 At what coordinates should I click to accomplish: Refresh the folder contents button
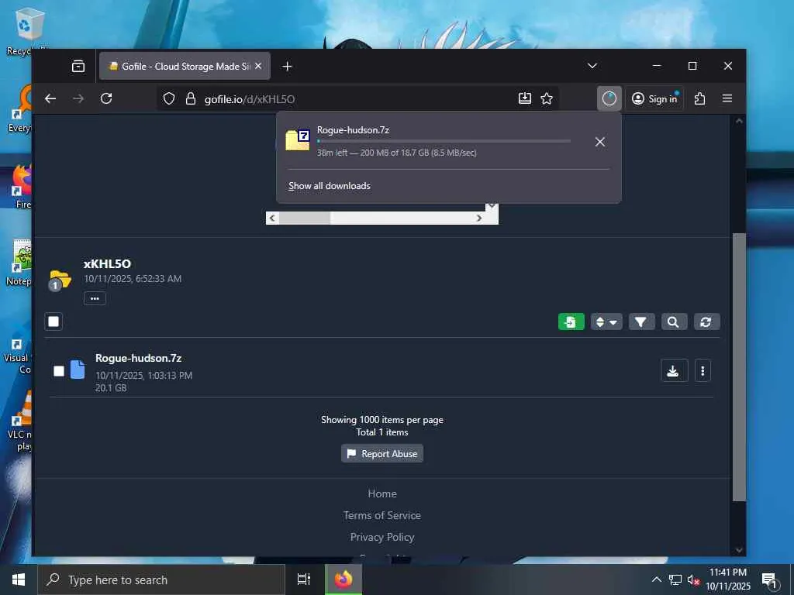(706, 322)
